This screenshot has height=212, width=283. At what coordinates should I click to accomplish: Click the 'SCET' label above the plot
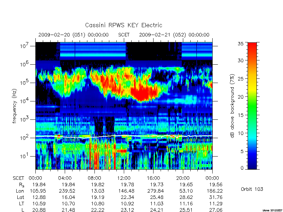[124, 35]
